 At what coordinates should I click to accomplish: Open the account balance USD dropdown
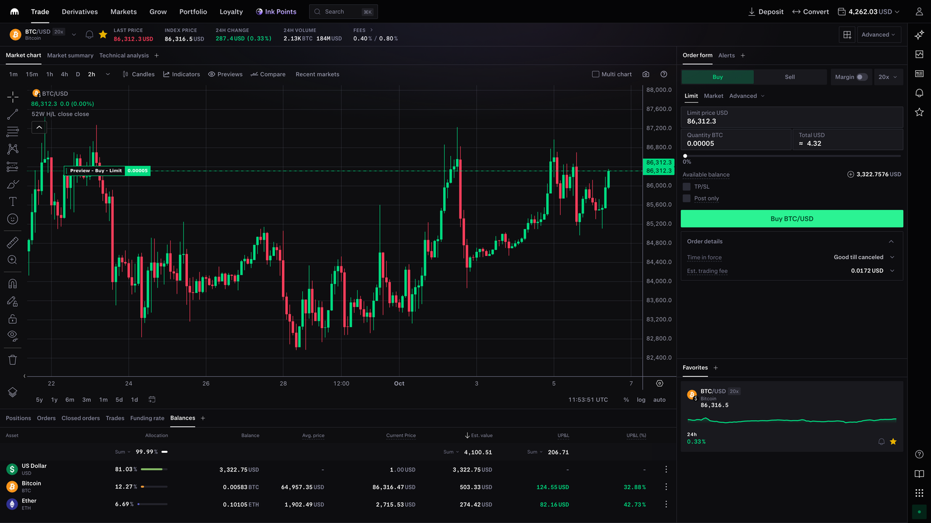point(869,12)
